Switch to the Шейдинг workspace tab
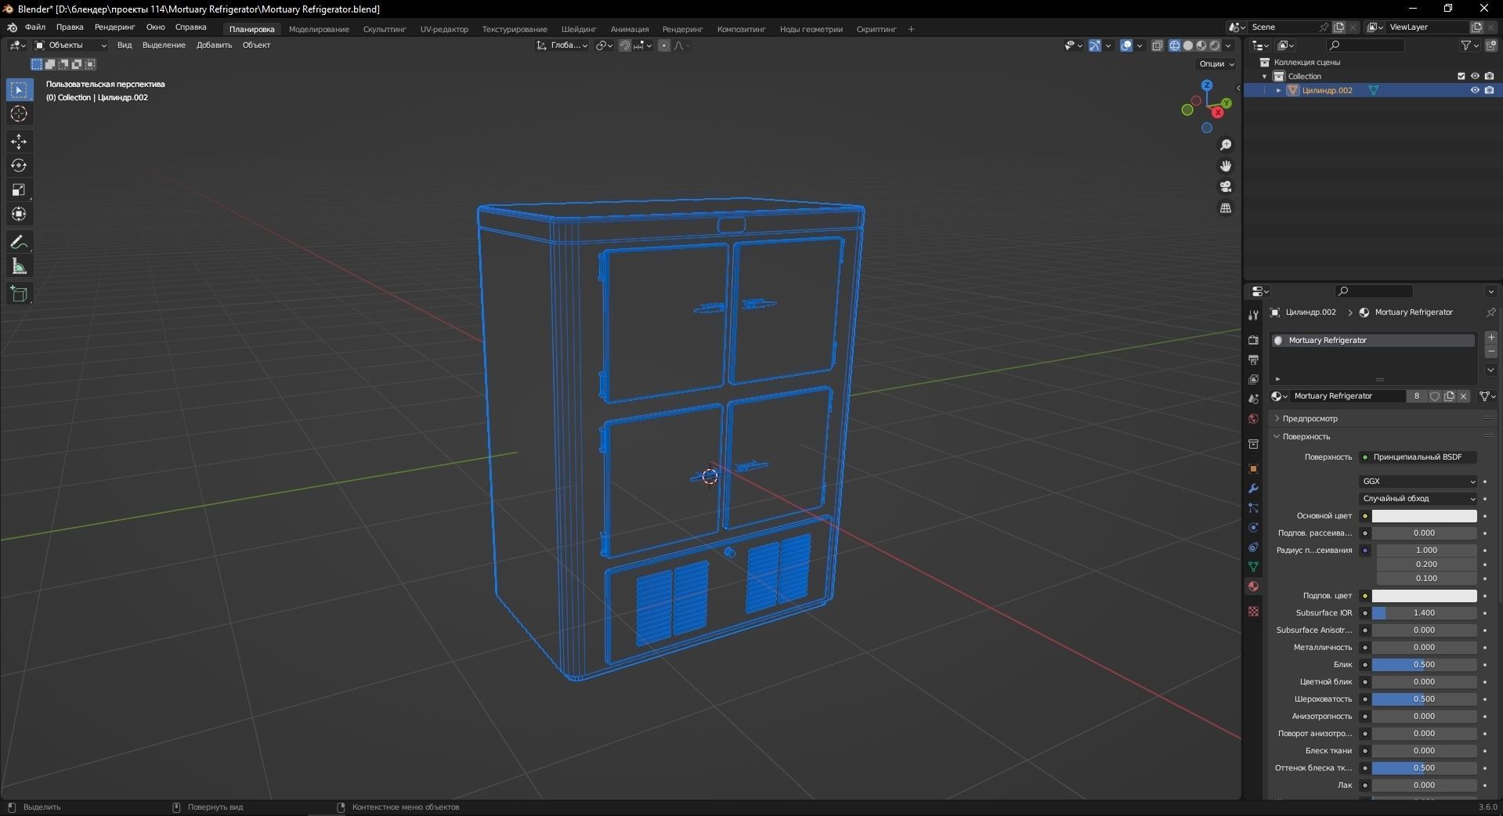Screen dimensions: 1503x816 (579, 30)
